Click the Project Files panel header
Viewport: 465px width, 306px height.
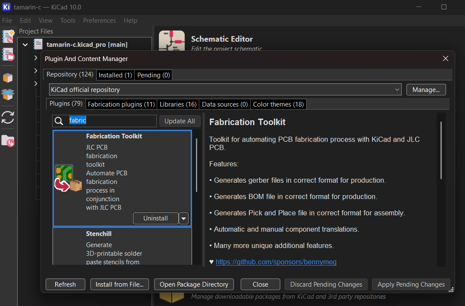coord(36,31)
